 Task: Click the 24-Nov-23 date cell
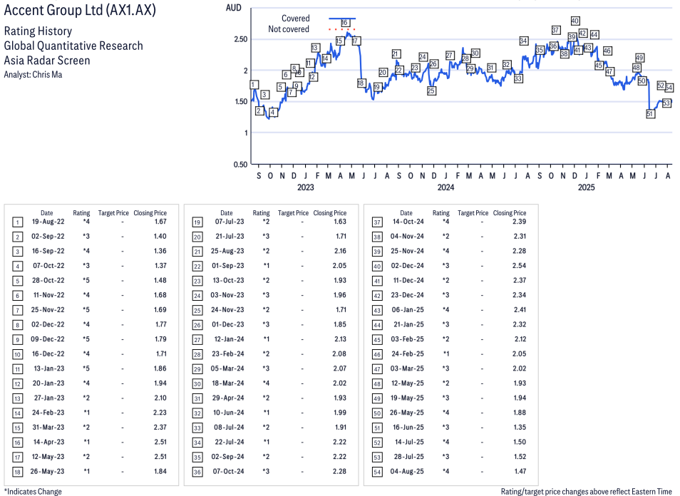[227, 310]
